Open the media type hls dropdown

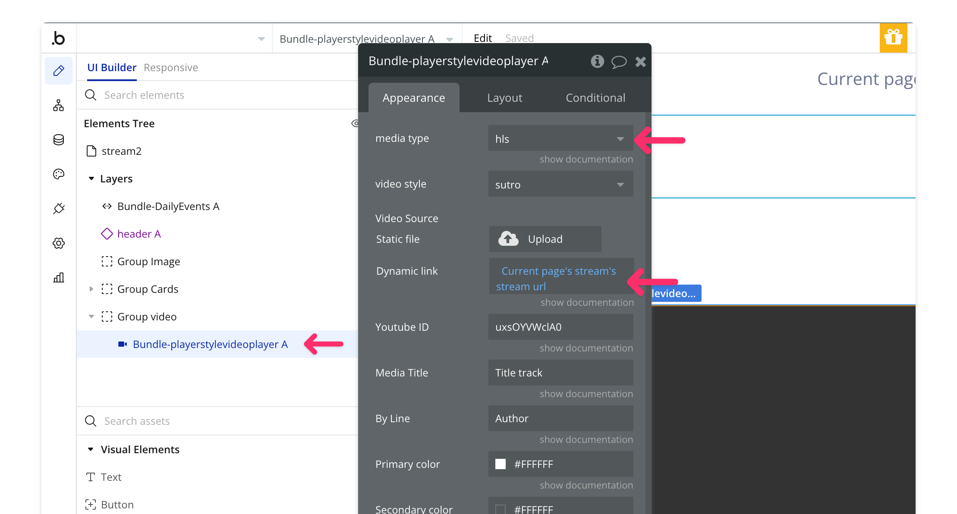point(560,139)
